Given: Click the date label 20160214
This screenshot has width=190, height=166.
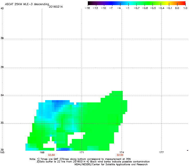Looking at the screenshot, I should pos(56,7).
